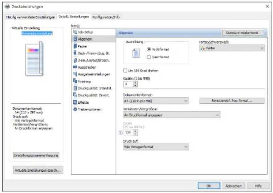Click the Job-Setup menu icon
The width and height of the screenshot is (273, 193).
(75, 32)
